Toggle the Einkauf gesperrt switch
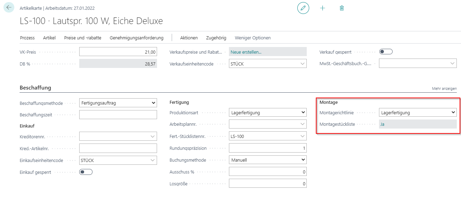461x201 pixels. 85,172
